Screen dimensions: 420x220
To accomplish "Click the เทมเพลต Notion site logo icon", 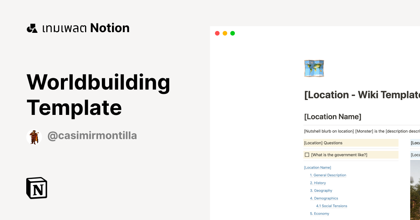I will [x=33, y=28].
